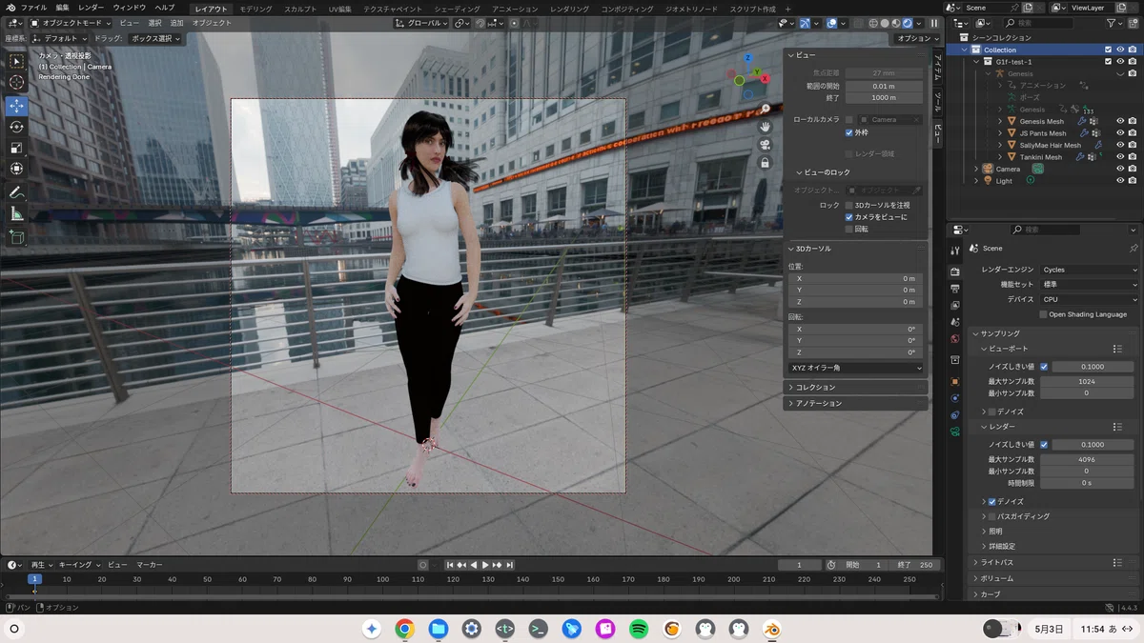Viewport: 1144px width, 643px height.
Task: Enable 3Dカーソルを注視 lock checkbox
Action: (x=849, y=205)
